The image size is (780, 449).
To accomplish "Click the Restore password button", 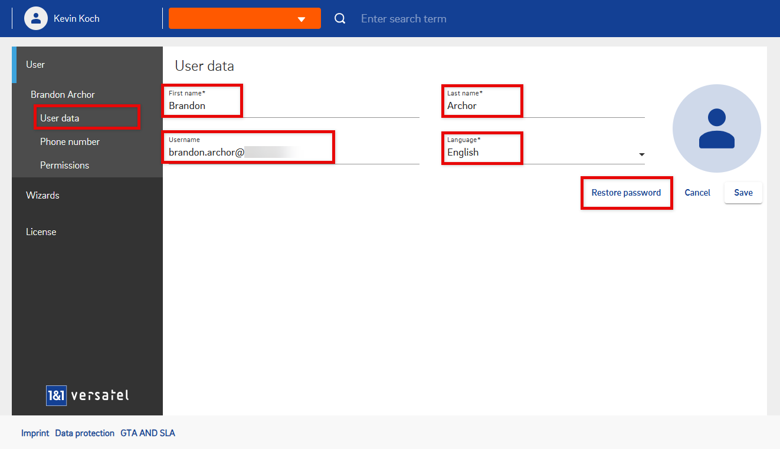I will 626,193.
